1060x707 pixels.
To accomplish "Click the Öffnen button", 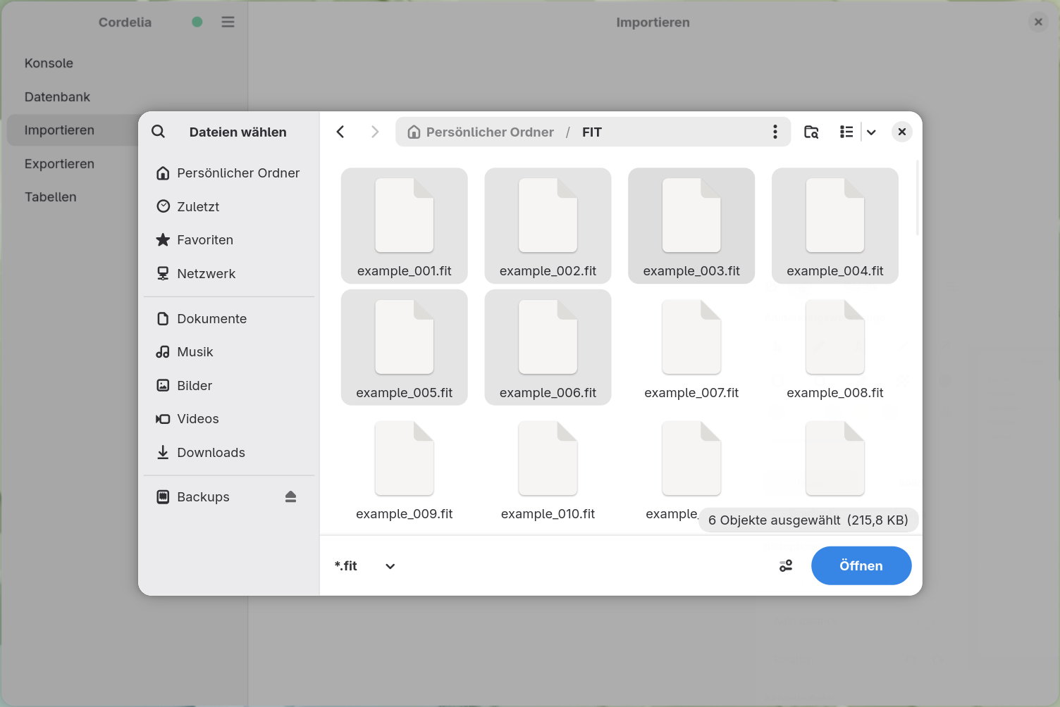I will pyautogui.click(x=861, y=565).
